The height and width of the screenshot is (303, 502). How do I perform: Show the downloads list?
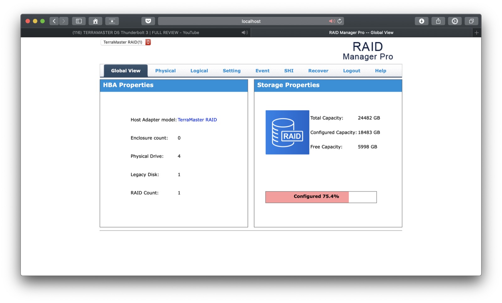[422, 21]
